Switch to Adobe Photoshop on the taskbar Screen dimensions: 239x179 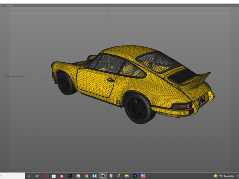(135, 176)
